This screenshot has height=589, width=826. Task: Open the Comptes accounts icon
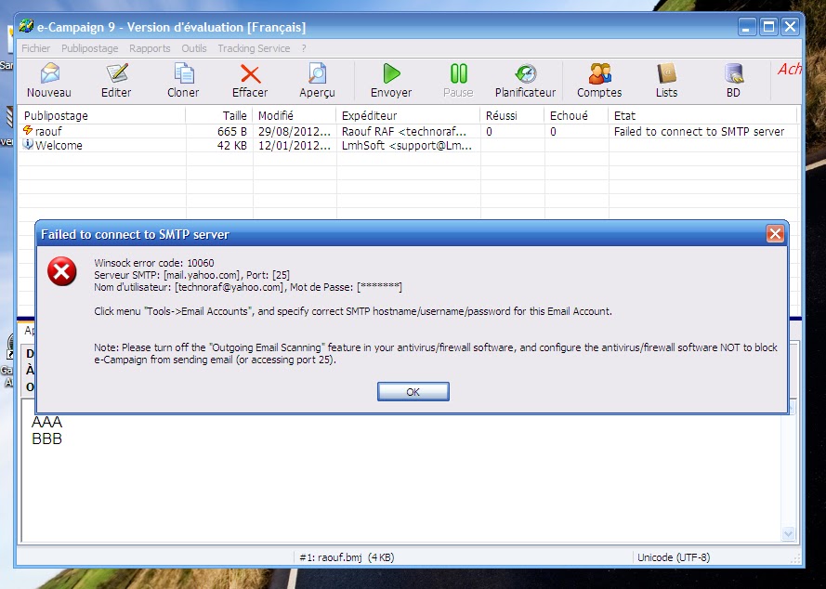(x=600, y=73)
